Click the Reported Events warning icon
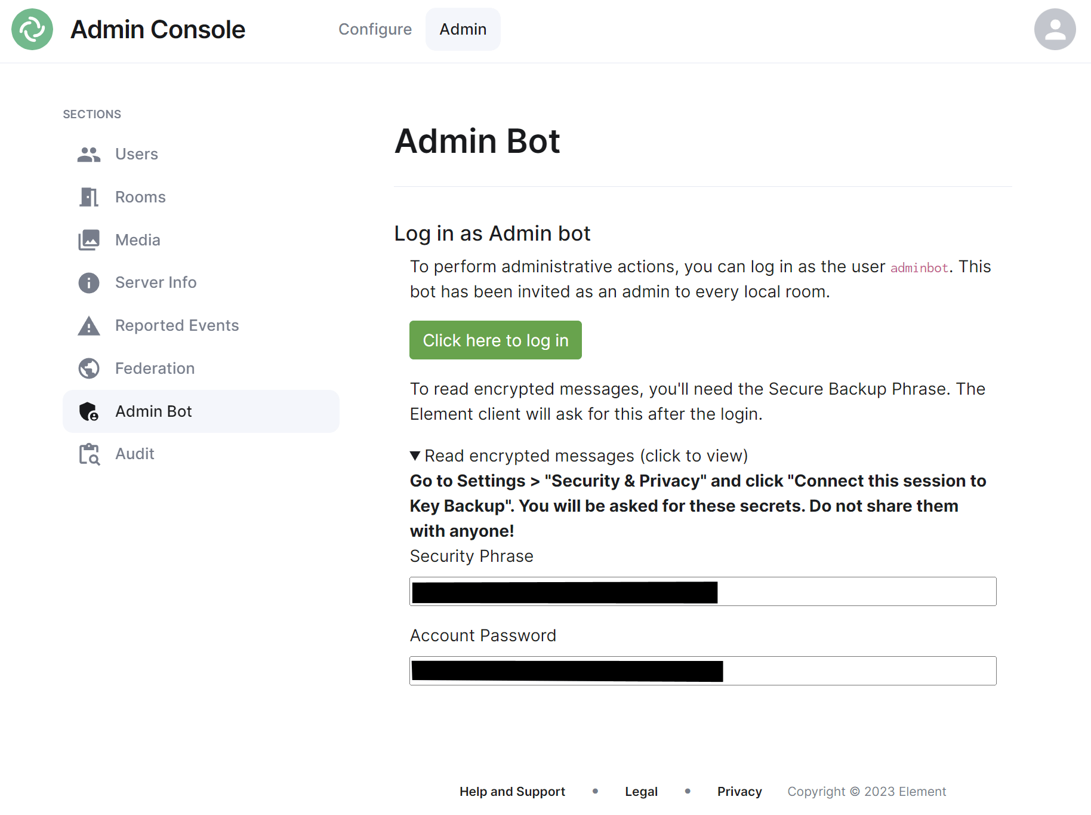The image size is (1091, 815). (89, 326)
